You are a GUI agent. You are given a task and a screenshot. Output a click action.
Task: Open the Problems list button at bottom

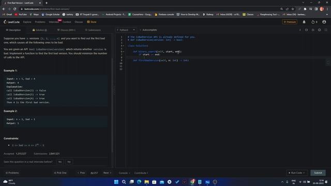12,173
